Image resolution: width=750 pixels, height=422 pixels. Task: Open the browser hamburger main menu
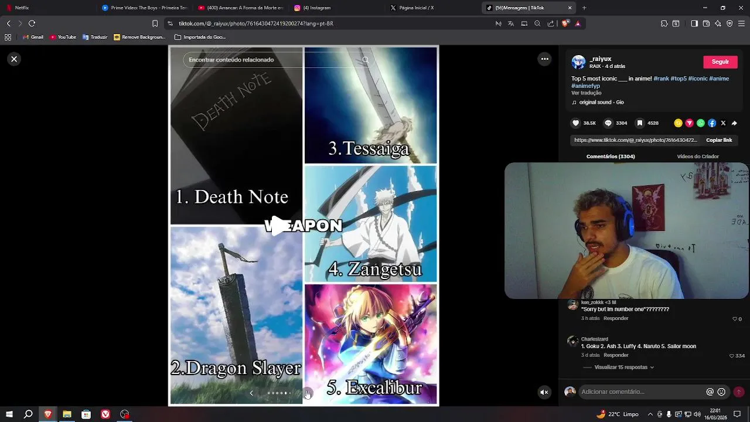coord(741,23)
